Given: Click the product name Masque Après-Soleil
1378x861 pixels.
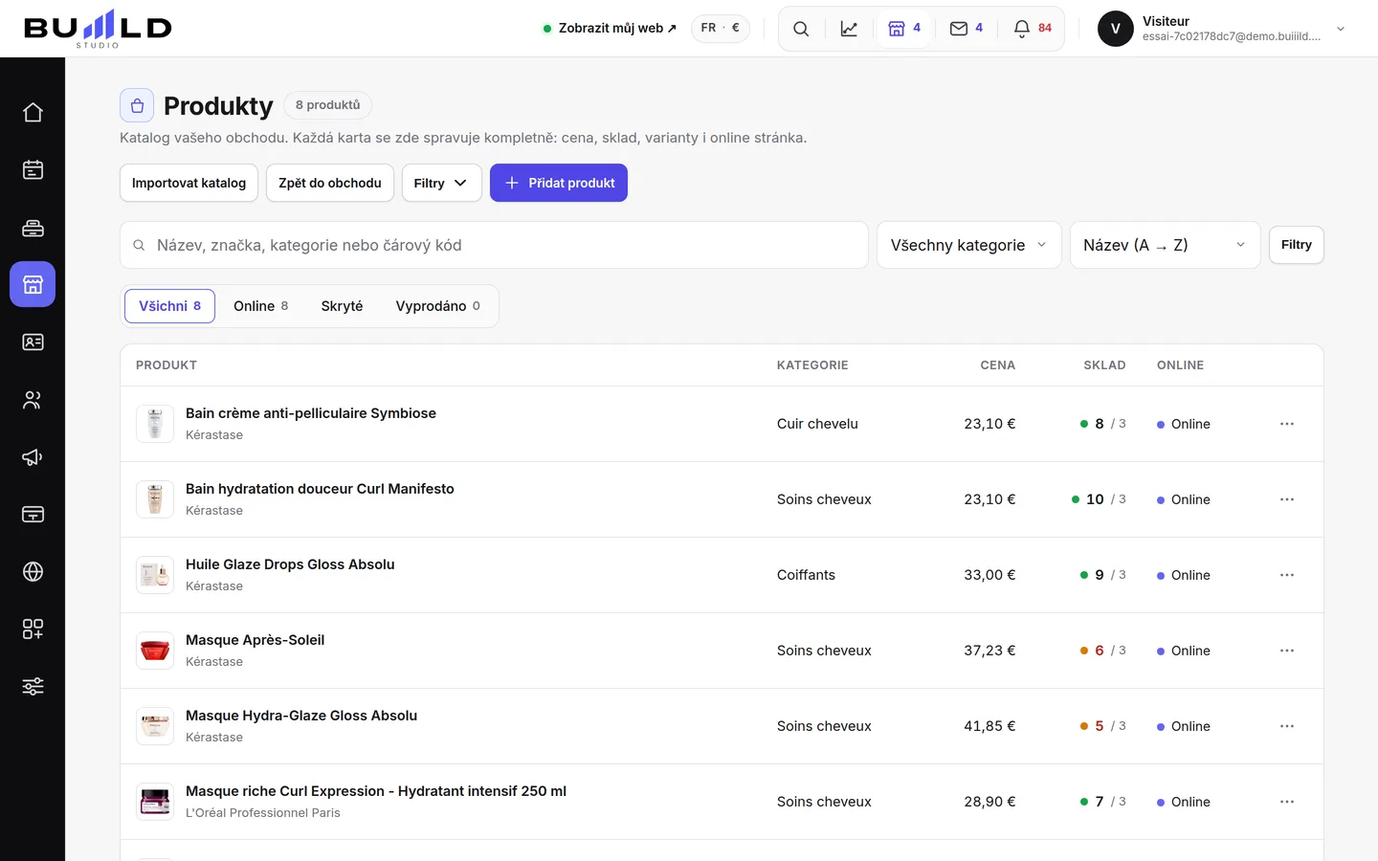Looking at the screenshot, I should [x=255, y=640].
